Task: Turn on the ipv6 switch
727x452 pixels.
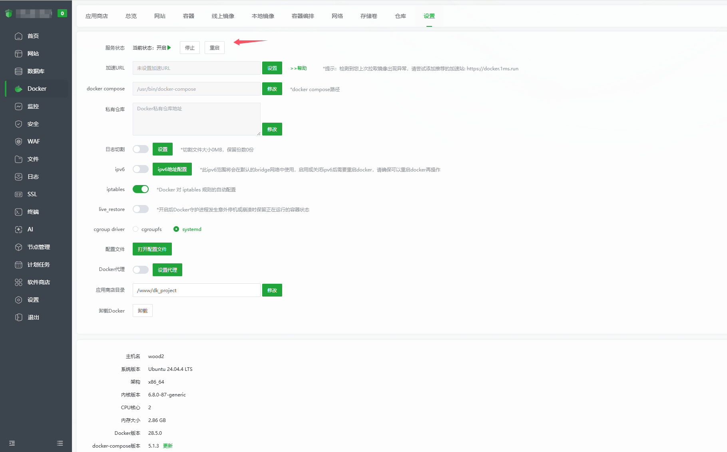Action: (141, 169)
